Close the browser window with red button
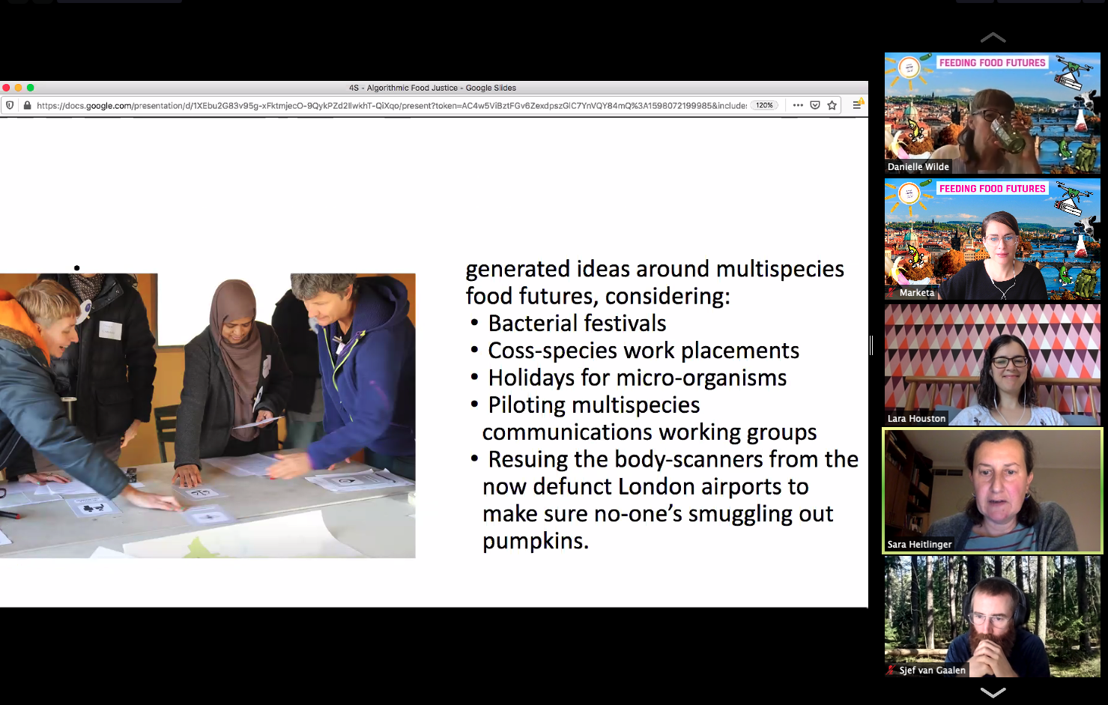The image size is (1108, 705). pyautogui.click(x=6, y=88)
